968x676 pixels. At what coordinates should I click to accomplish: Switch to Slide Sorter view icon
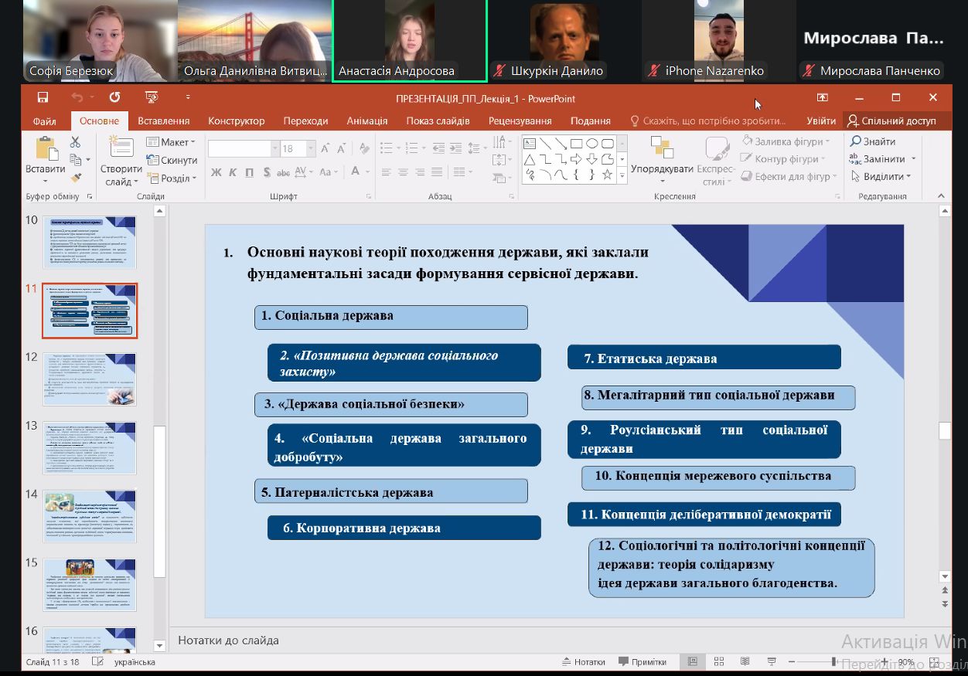[718, 662]
